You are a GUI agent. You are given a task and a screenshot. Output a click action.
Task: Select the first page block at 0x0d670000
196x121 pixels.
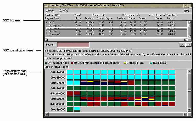[70, 72]
